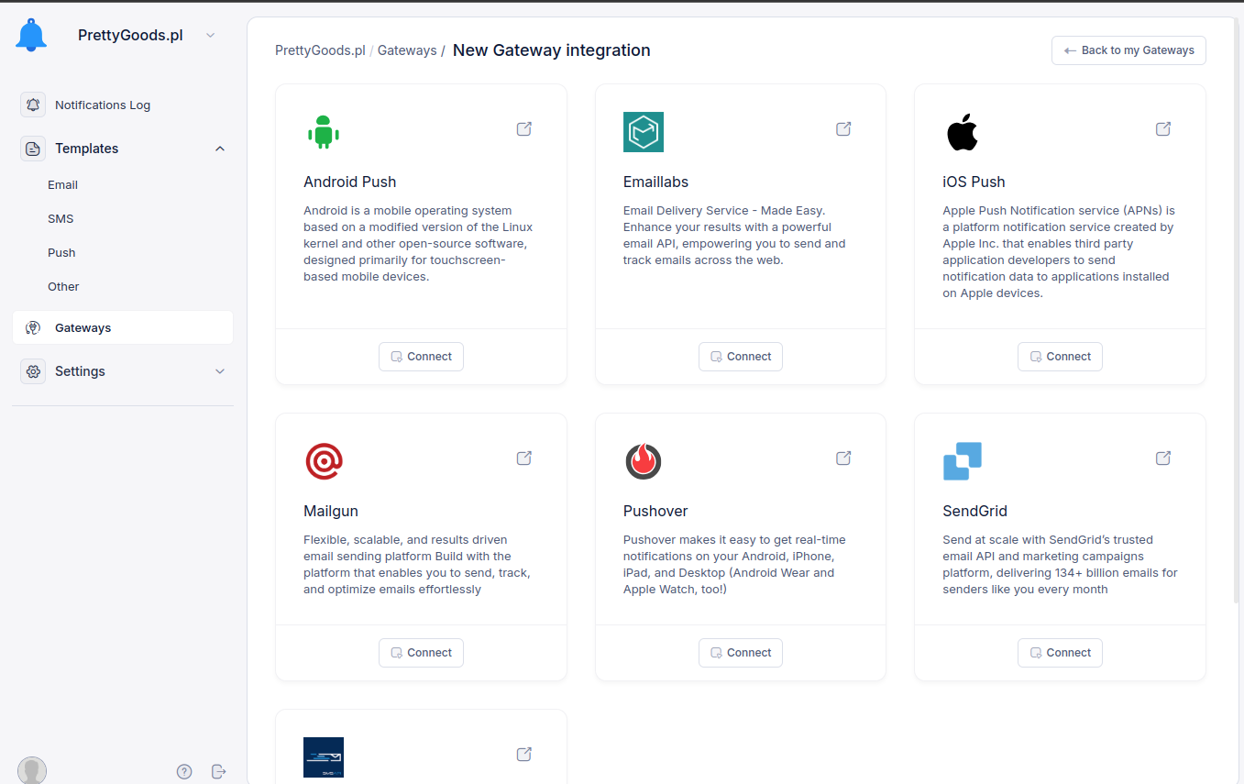Click the Templates document icon
Image resolution: width=1244 pixels, height=784 pixels.
tap(33, 149)
